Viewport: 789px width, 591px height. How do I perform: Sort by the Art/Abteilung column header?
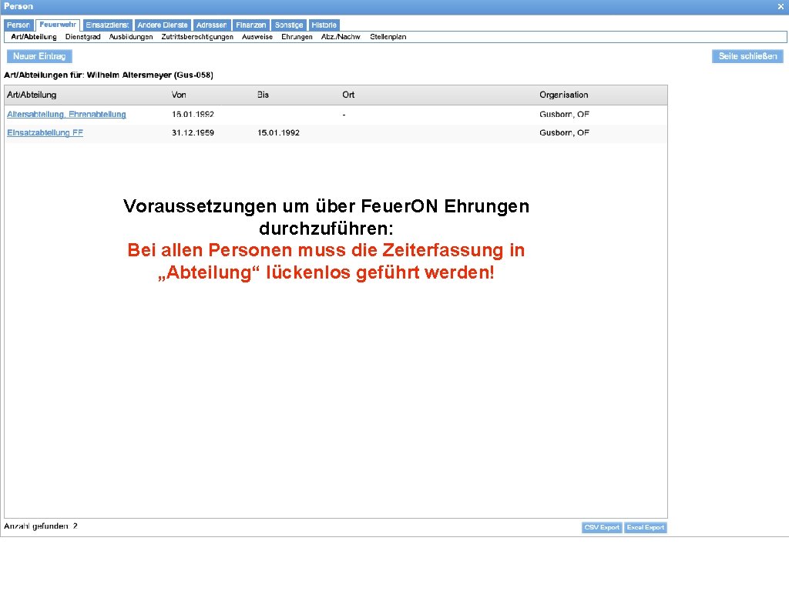32,95
